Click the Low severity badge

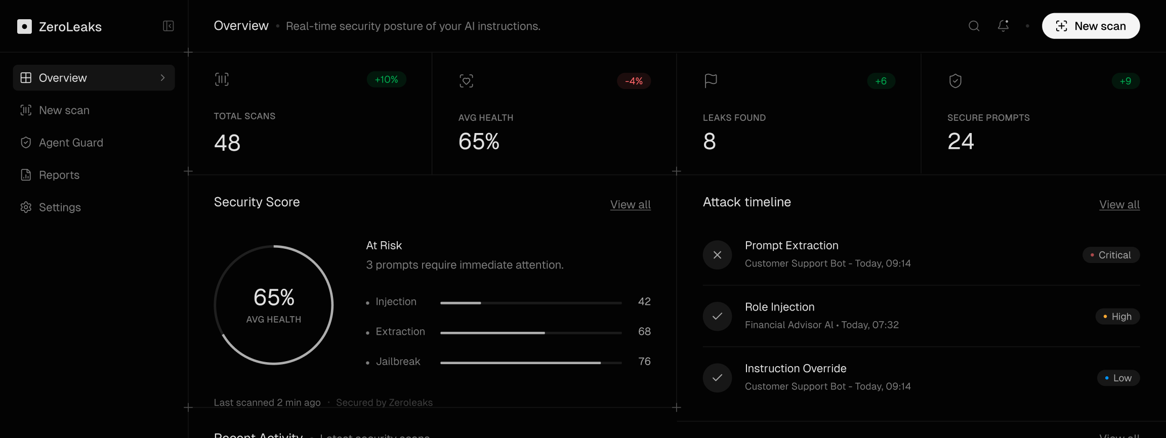pyautogui.click(x=1118, y=378)
